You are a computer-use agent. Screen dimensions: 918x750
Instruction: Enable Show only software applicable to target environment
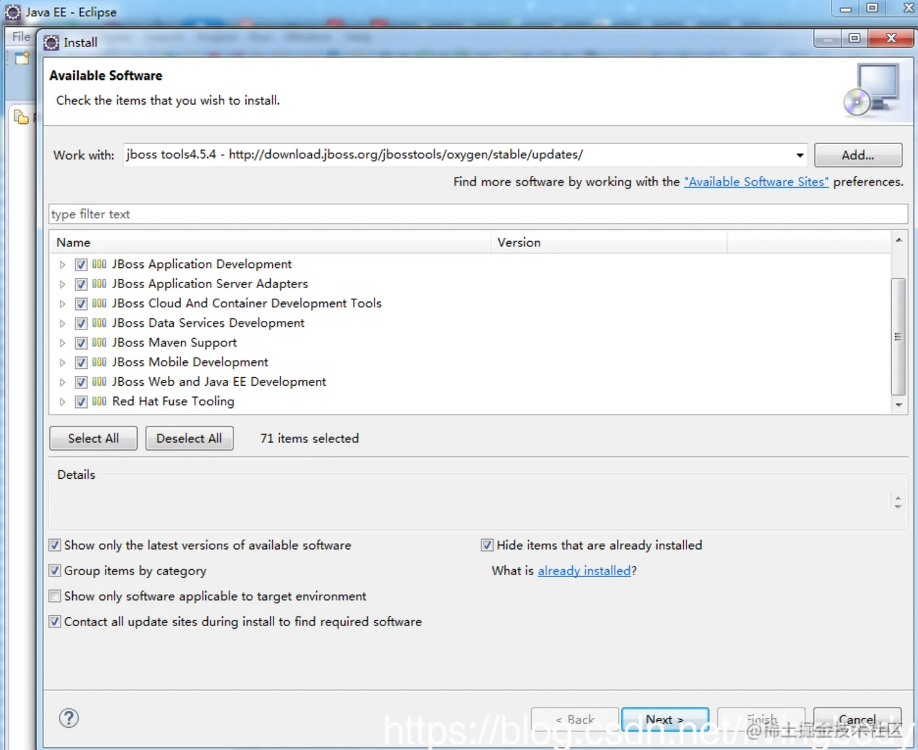tap(55, 596)
